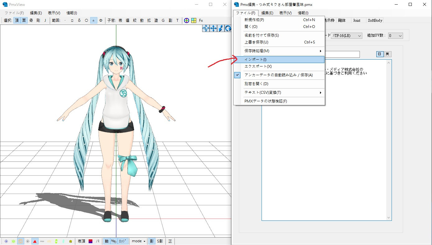Click the red-blue gradient color square
Viewport: 432px width, 245px height.
(x=91, y=241)
